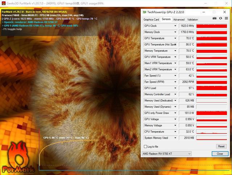Switch to the Graphics Card tab
232x175 pixels.
(x=151, y=20)
